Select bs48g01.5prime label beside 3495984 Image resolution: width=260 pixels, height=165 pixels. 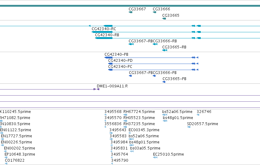[x=144, y=142]
